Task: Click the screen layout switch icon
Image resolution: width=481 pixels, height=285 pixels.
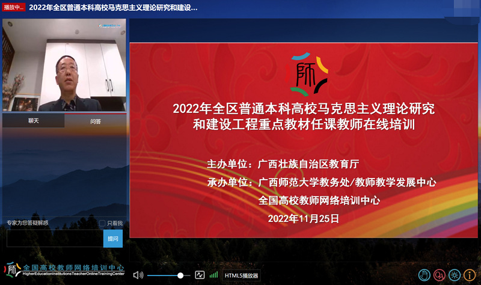Action: pyautogui.click(x=199, y=275)
